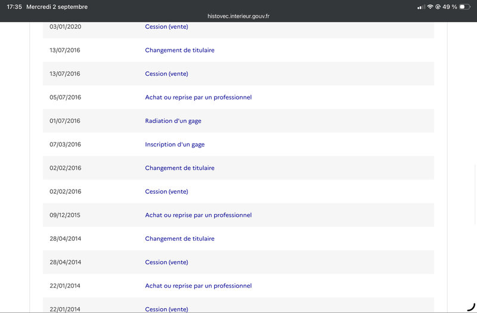Click Inscription d'un gage link
This screenshot has width=477, height=313.
pos(175,144)
